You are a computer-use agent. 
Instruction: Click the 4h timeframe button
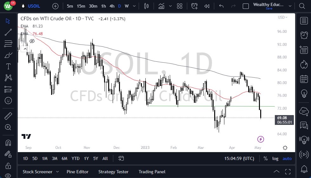(112, 6)
